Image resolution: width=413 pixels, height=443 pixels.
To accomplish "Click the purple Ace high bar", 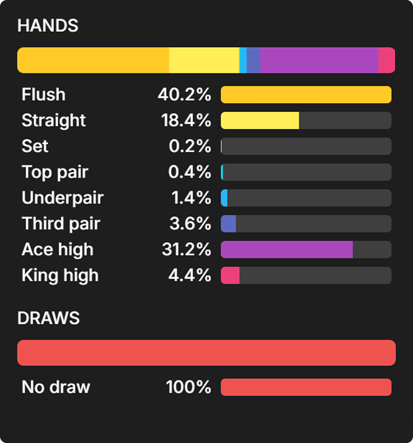I will 287,250.
